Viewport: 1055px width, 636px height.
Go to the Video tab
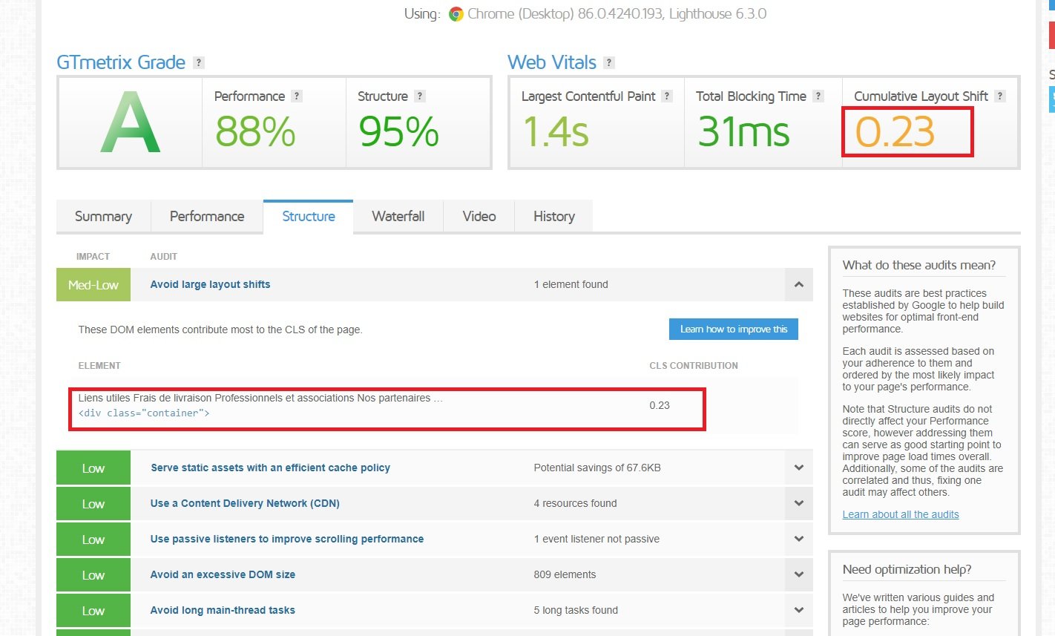(479, 216)
